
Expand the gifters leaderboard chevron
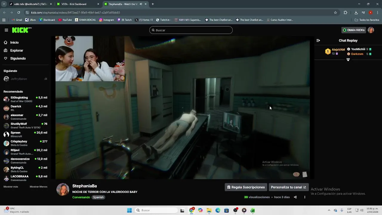click(x=348, y=60)
